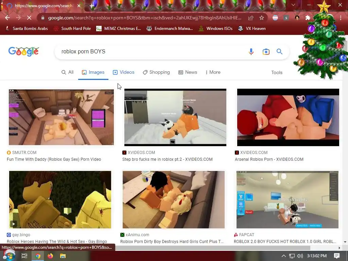Open the striped flag extension icon
Viewport: 348px width, 261px height.
pos(275,18)
